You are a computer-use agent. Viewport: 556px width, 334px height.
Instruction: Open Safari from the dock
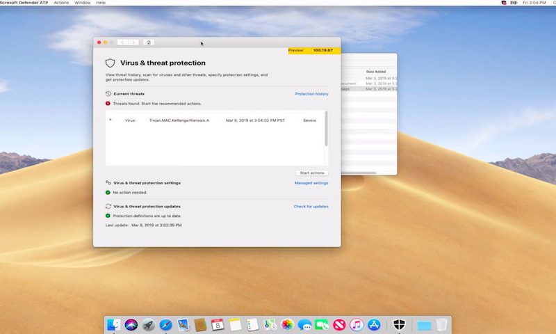coord(165,324)
